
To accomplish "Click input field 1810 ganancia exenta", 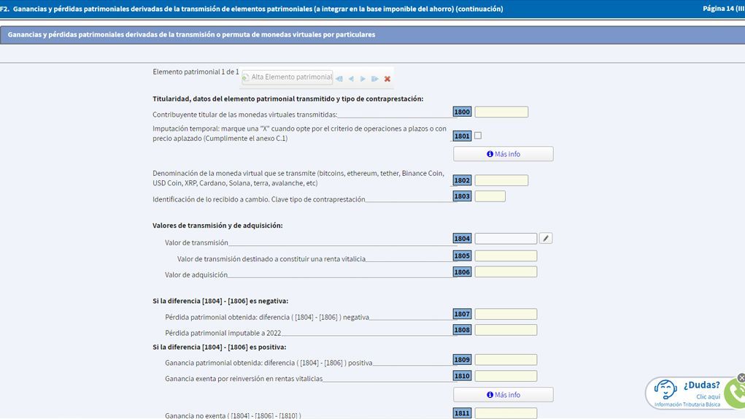I will (506, 376).
